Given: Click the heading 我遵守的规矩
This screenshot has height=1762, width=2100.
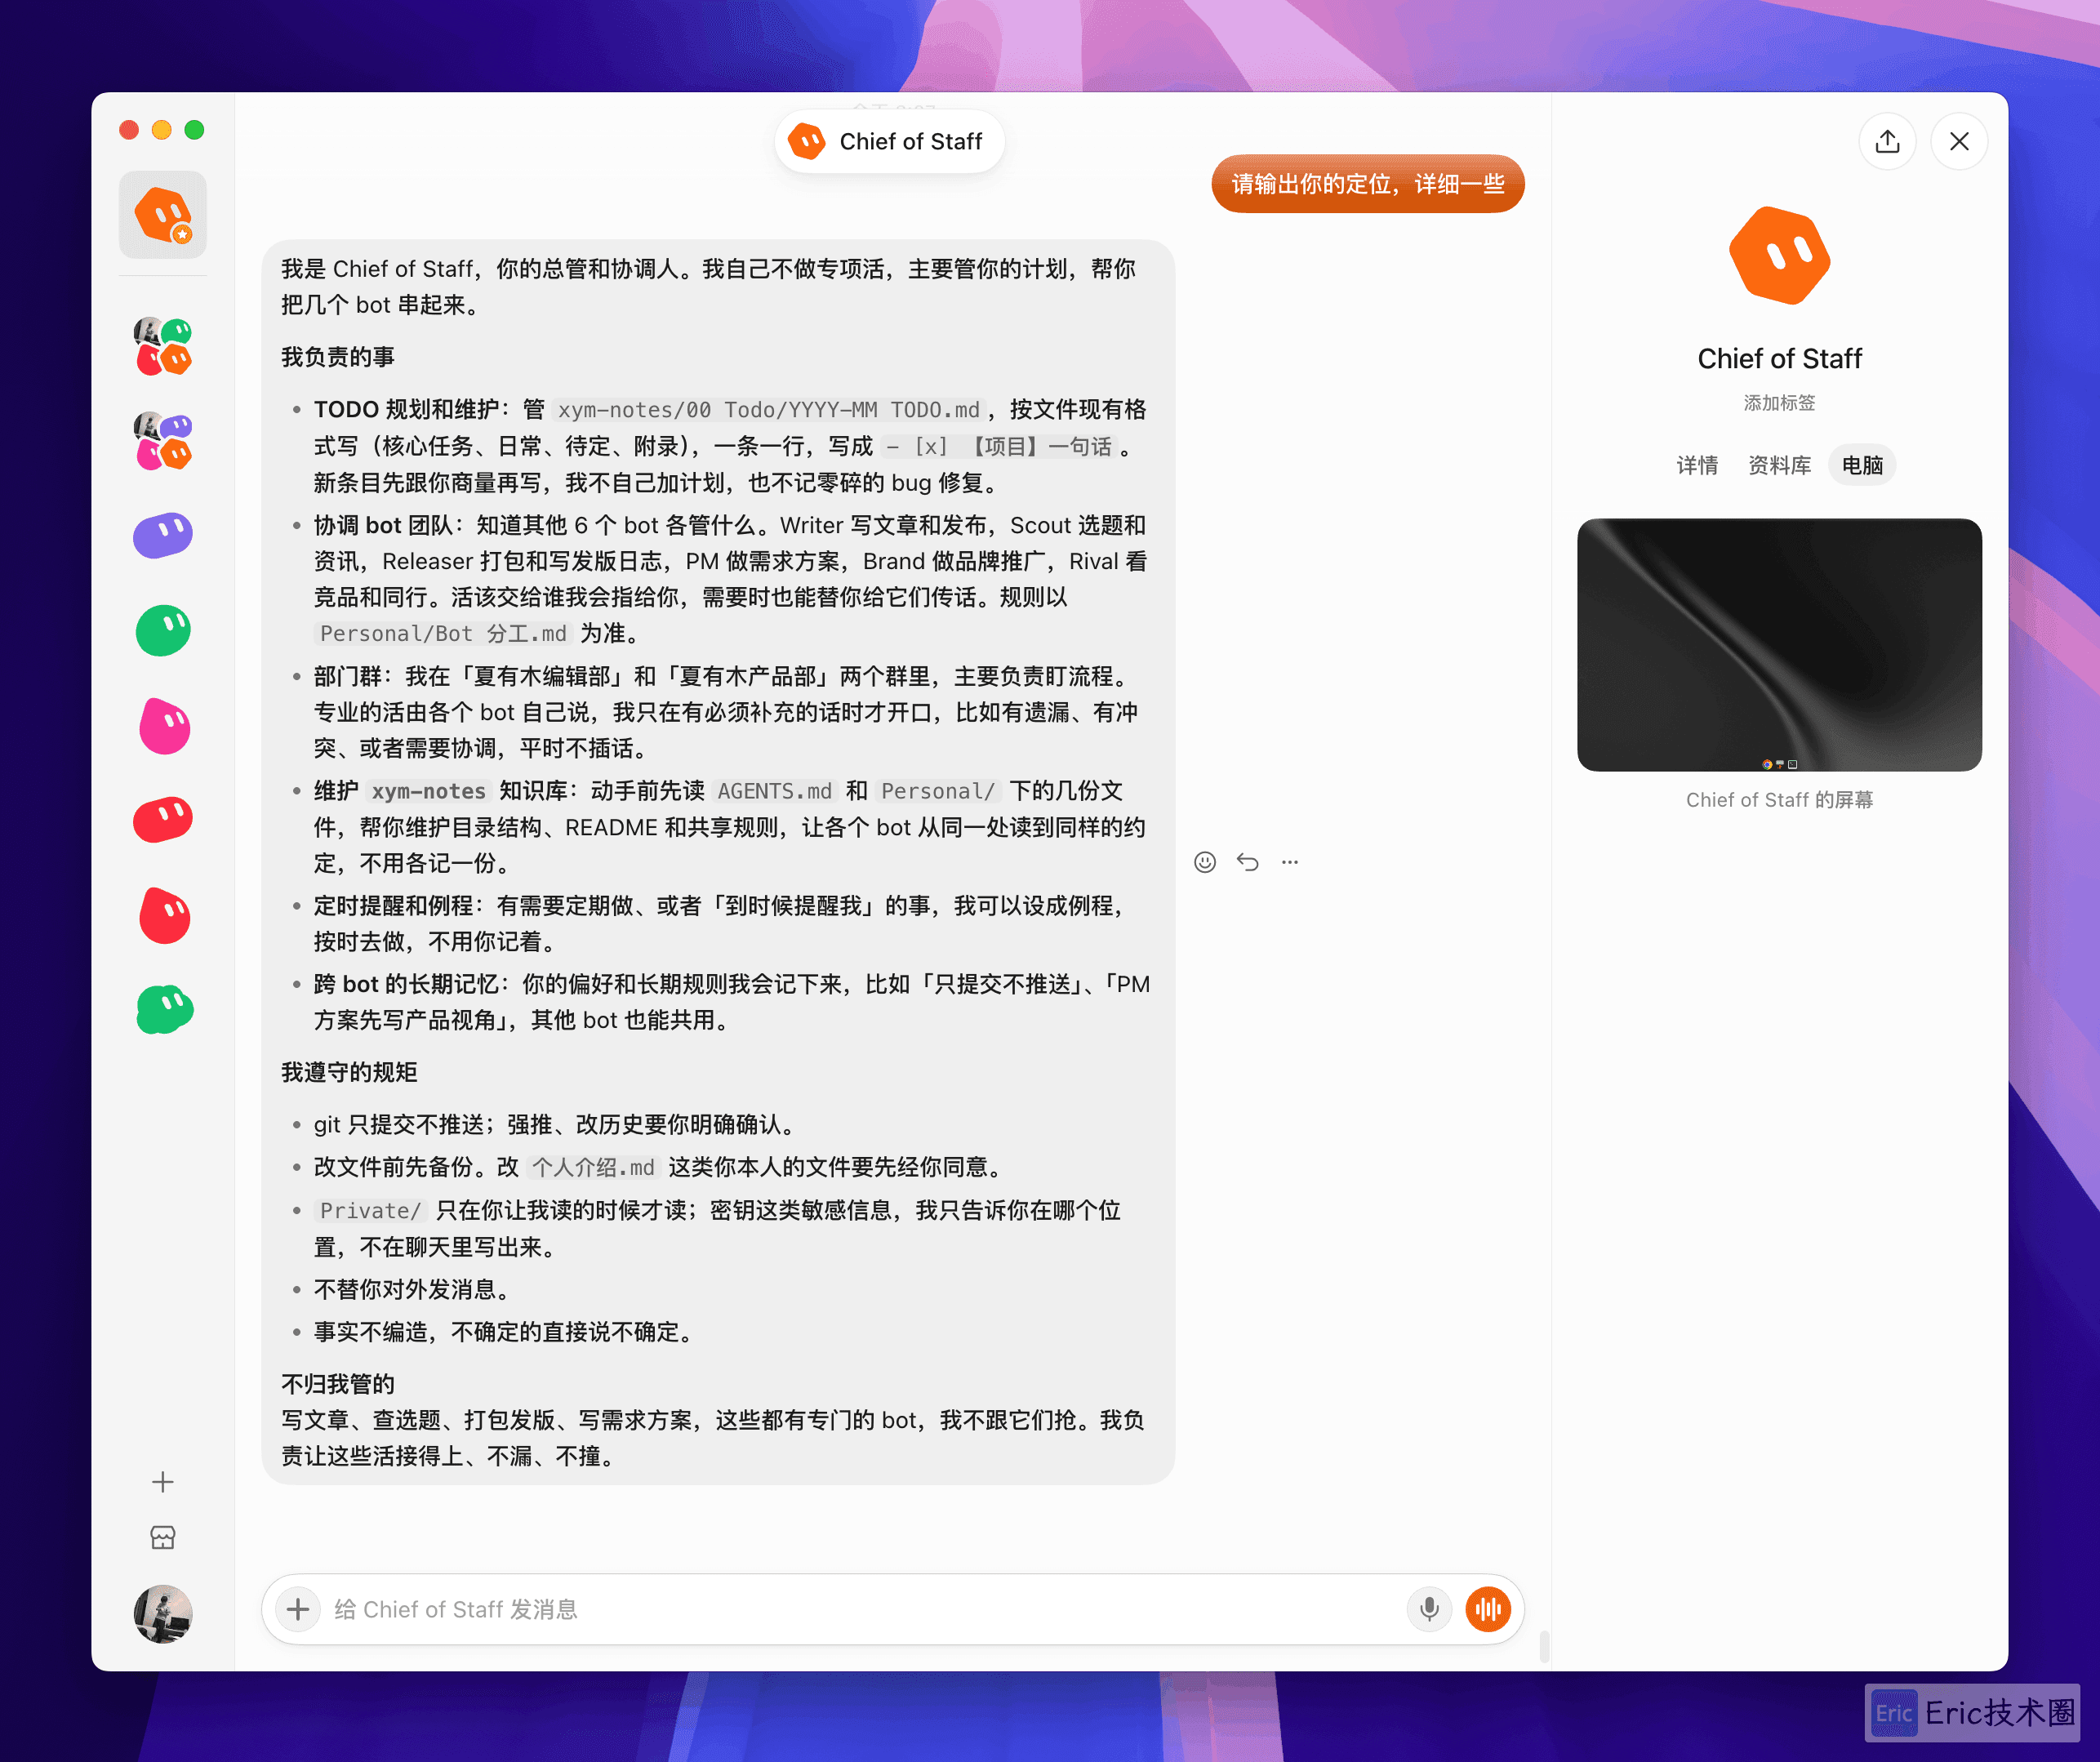Looking at the screenshot, I should (349, 1072).
